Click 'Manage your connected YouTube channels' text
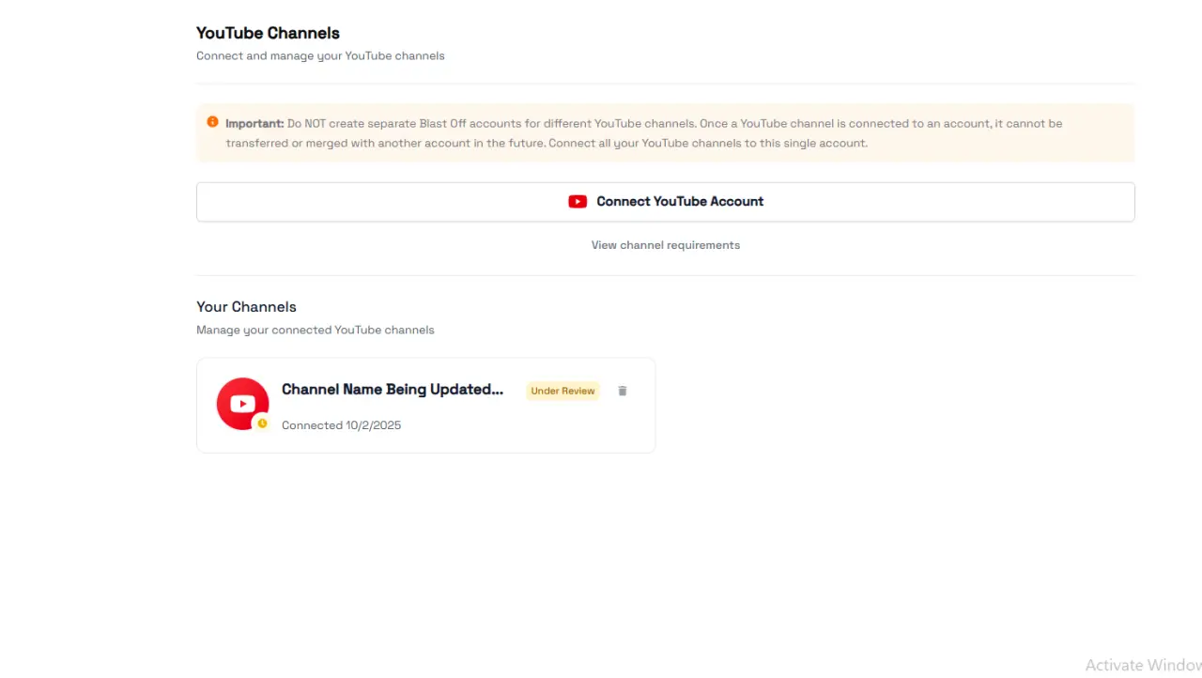 (x=316, y=331)
